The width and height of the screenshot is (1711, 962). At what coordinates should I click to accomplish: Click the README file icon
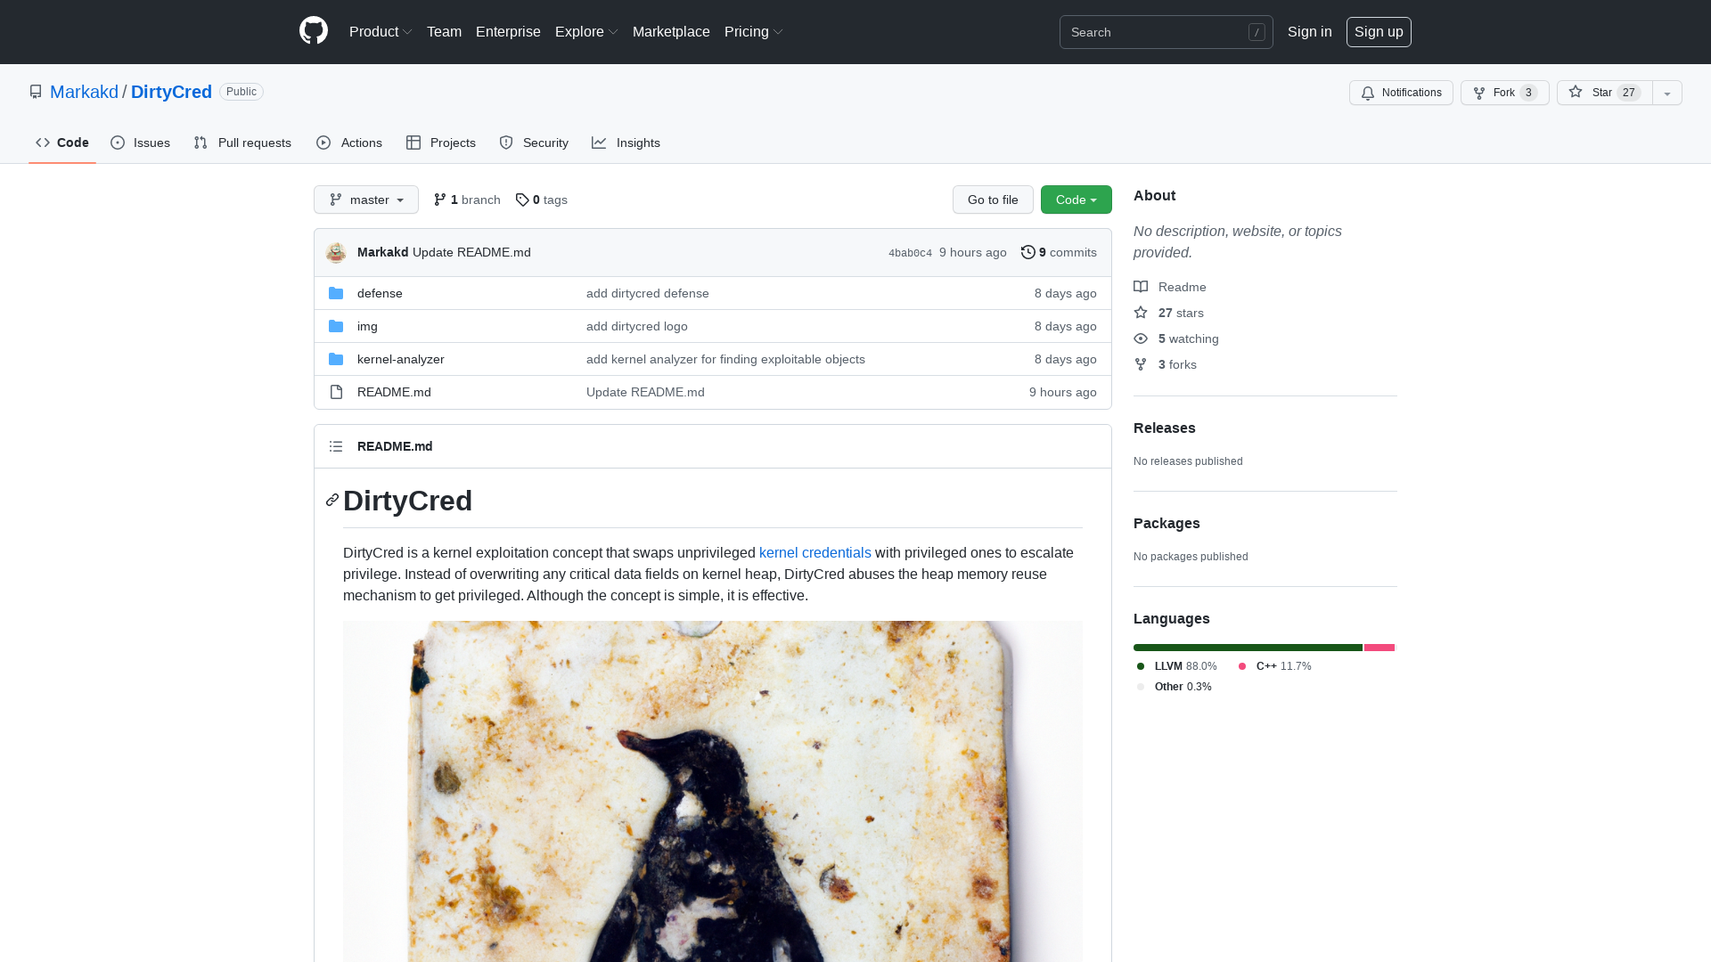(x=336, y=392)
